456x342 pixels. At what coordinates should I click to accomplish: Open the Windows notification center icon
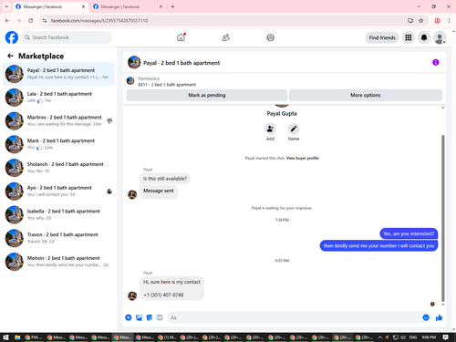click(x=446, y=337)
